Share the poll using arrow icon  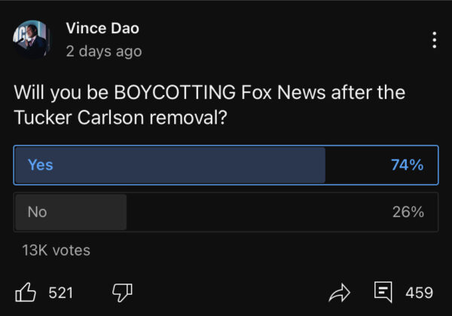tap(341, 292)
